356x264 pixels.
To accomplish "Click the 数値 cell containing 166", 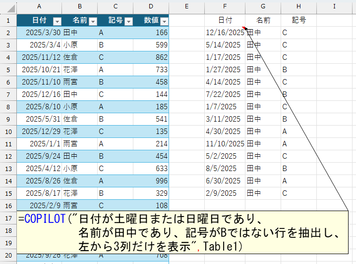I will point(151,33).
